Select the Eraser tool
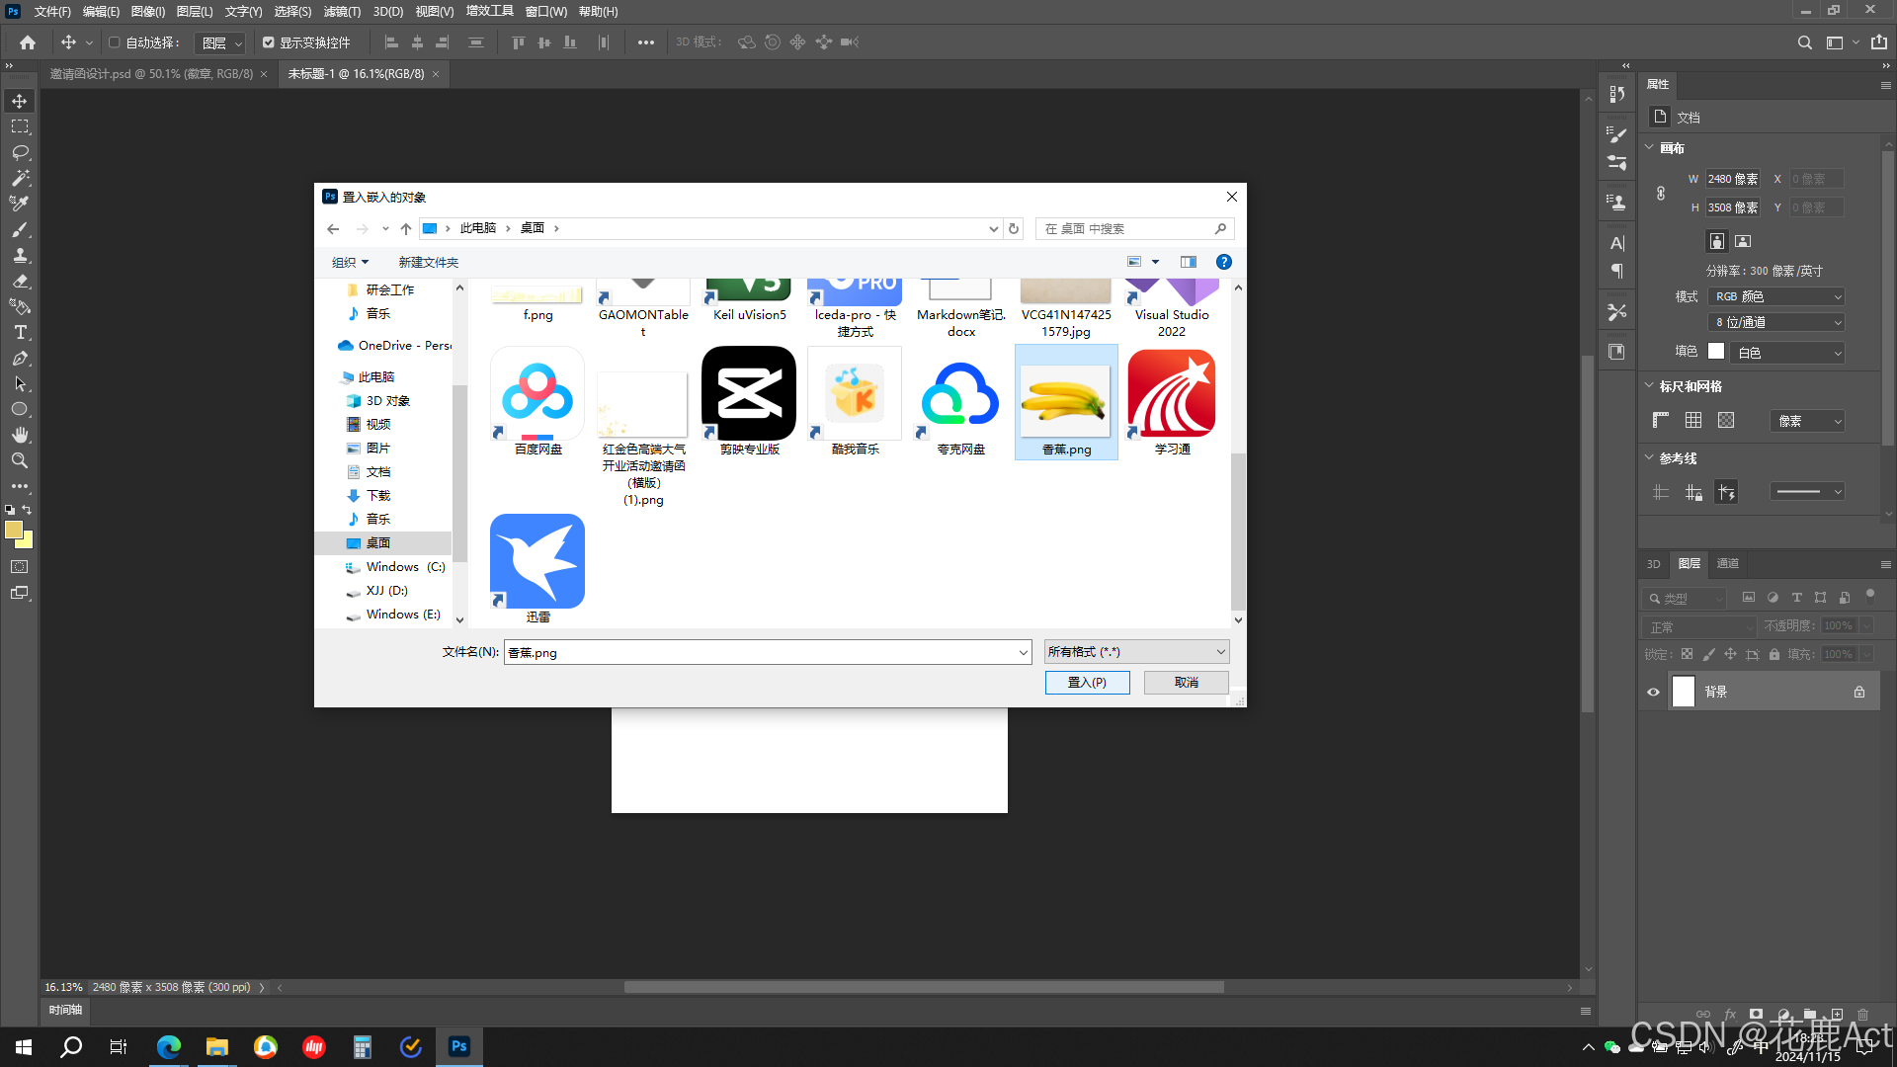This screenshot has height=1067, width=1897. (20, 281)
